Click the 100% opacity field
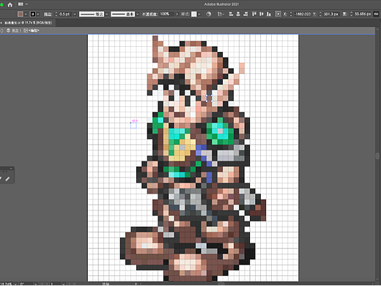The width and height of the screenshot is (381, 286). 167,14
